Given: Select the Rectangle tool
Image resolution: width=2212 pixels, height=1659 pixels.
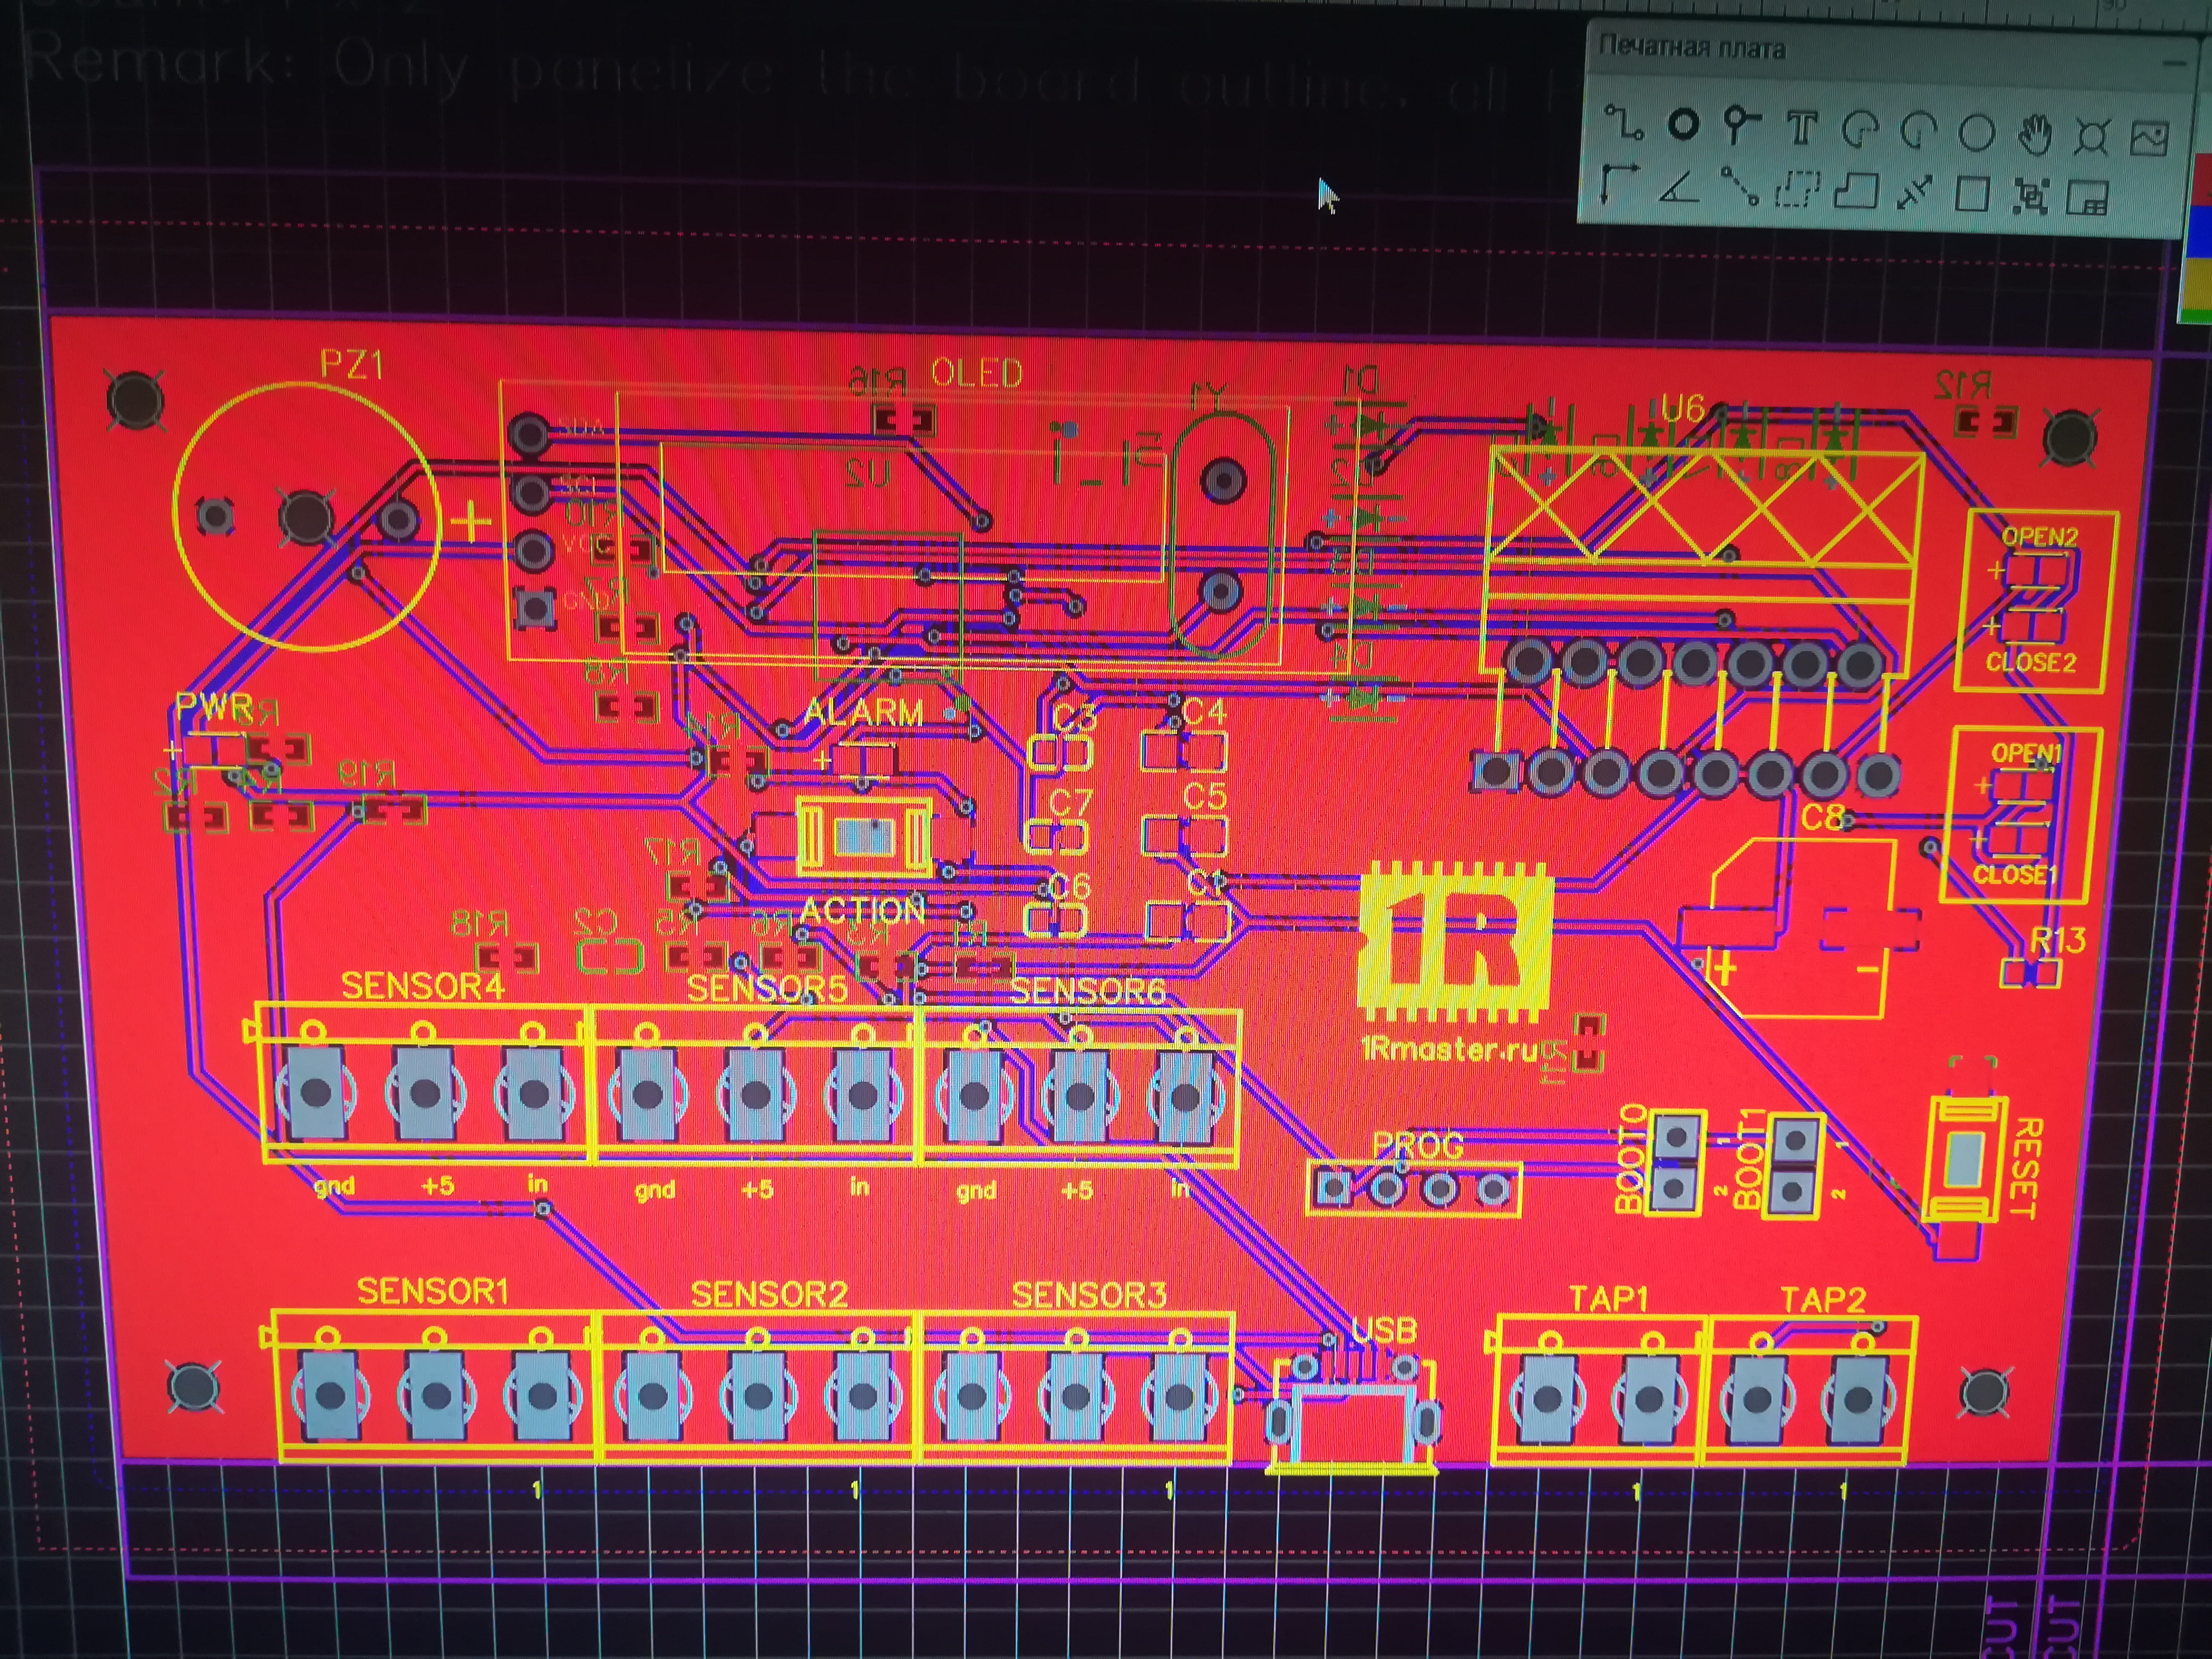Looking at the screenshot, I should (1972, 194).
